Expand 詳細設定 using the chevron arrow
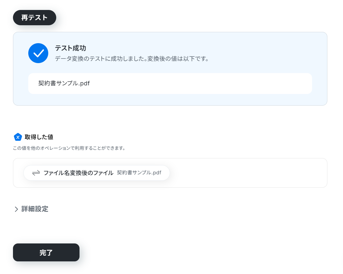The width and height of the screenshot is (343, 274). [x=16, y=209]
